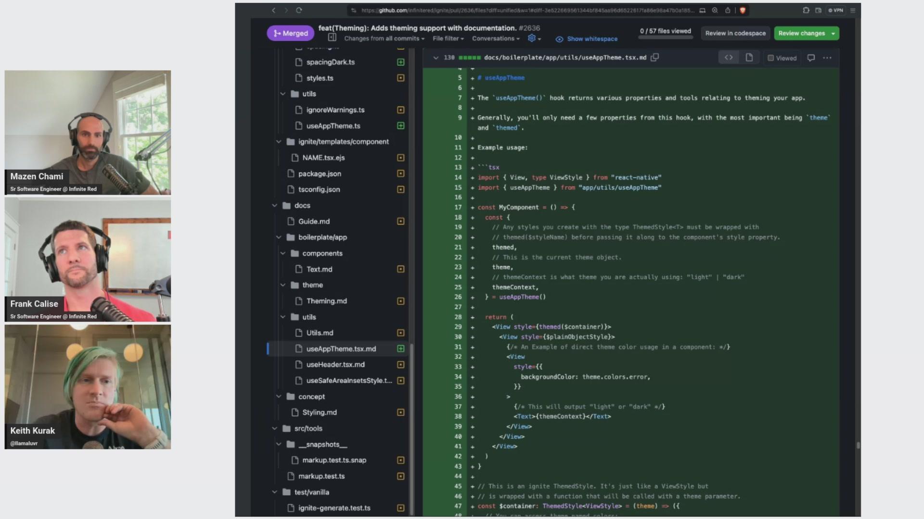The image size is (924, 519).
Task: Open the Brave wallet icon
Action: [x=819, y=10]
